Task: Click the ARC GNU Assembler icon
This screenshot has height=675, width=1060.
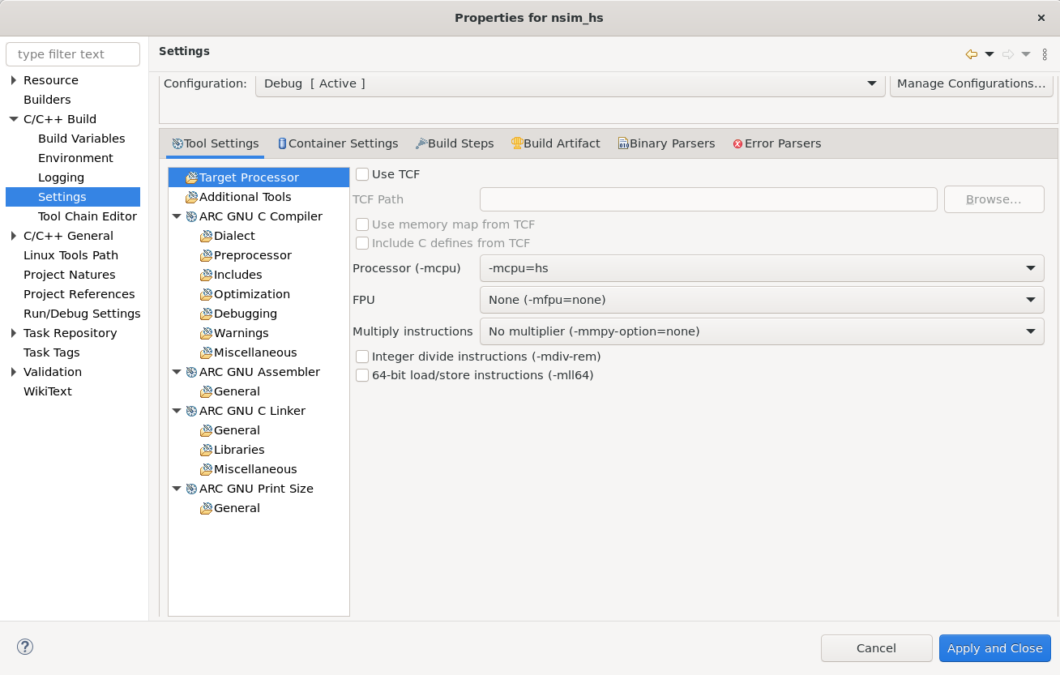Action: click(x=191, y=372)
